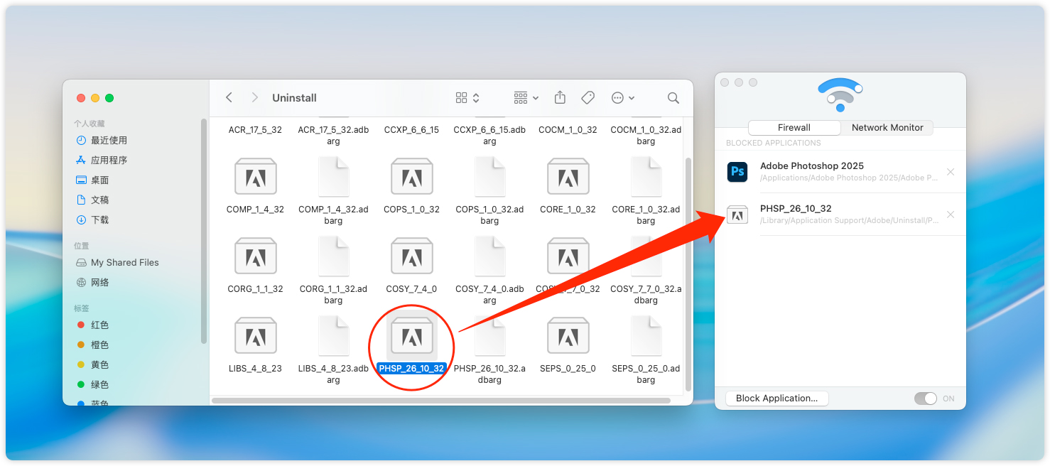Viewport: 1050px width, 466px height.
Task: Open 下载 folder in sidebar
Action: (x=99, y=220)
